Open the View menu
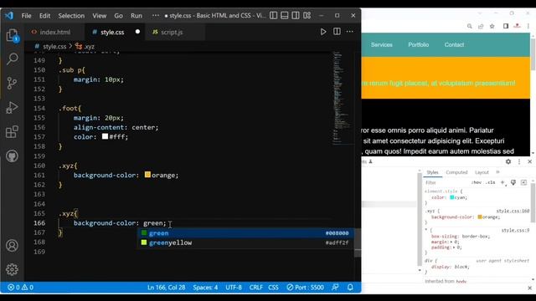 [99, 16]
